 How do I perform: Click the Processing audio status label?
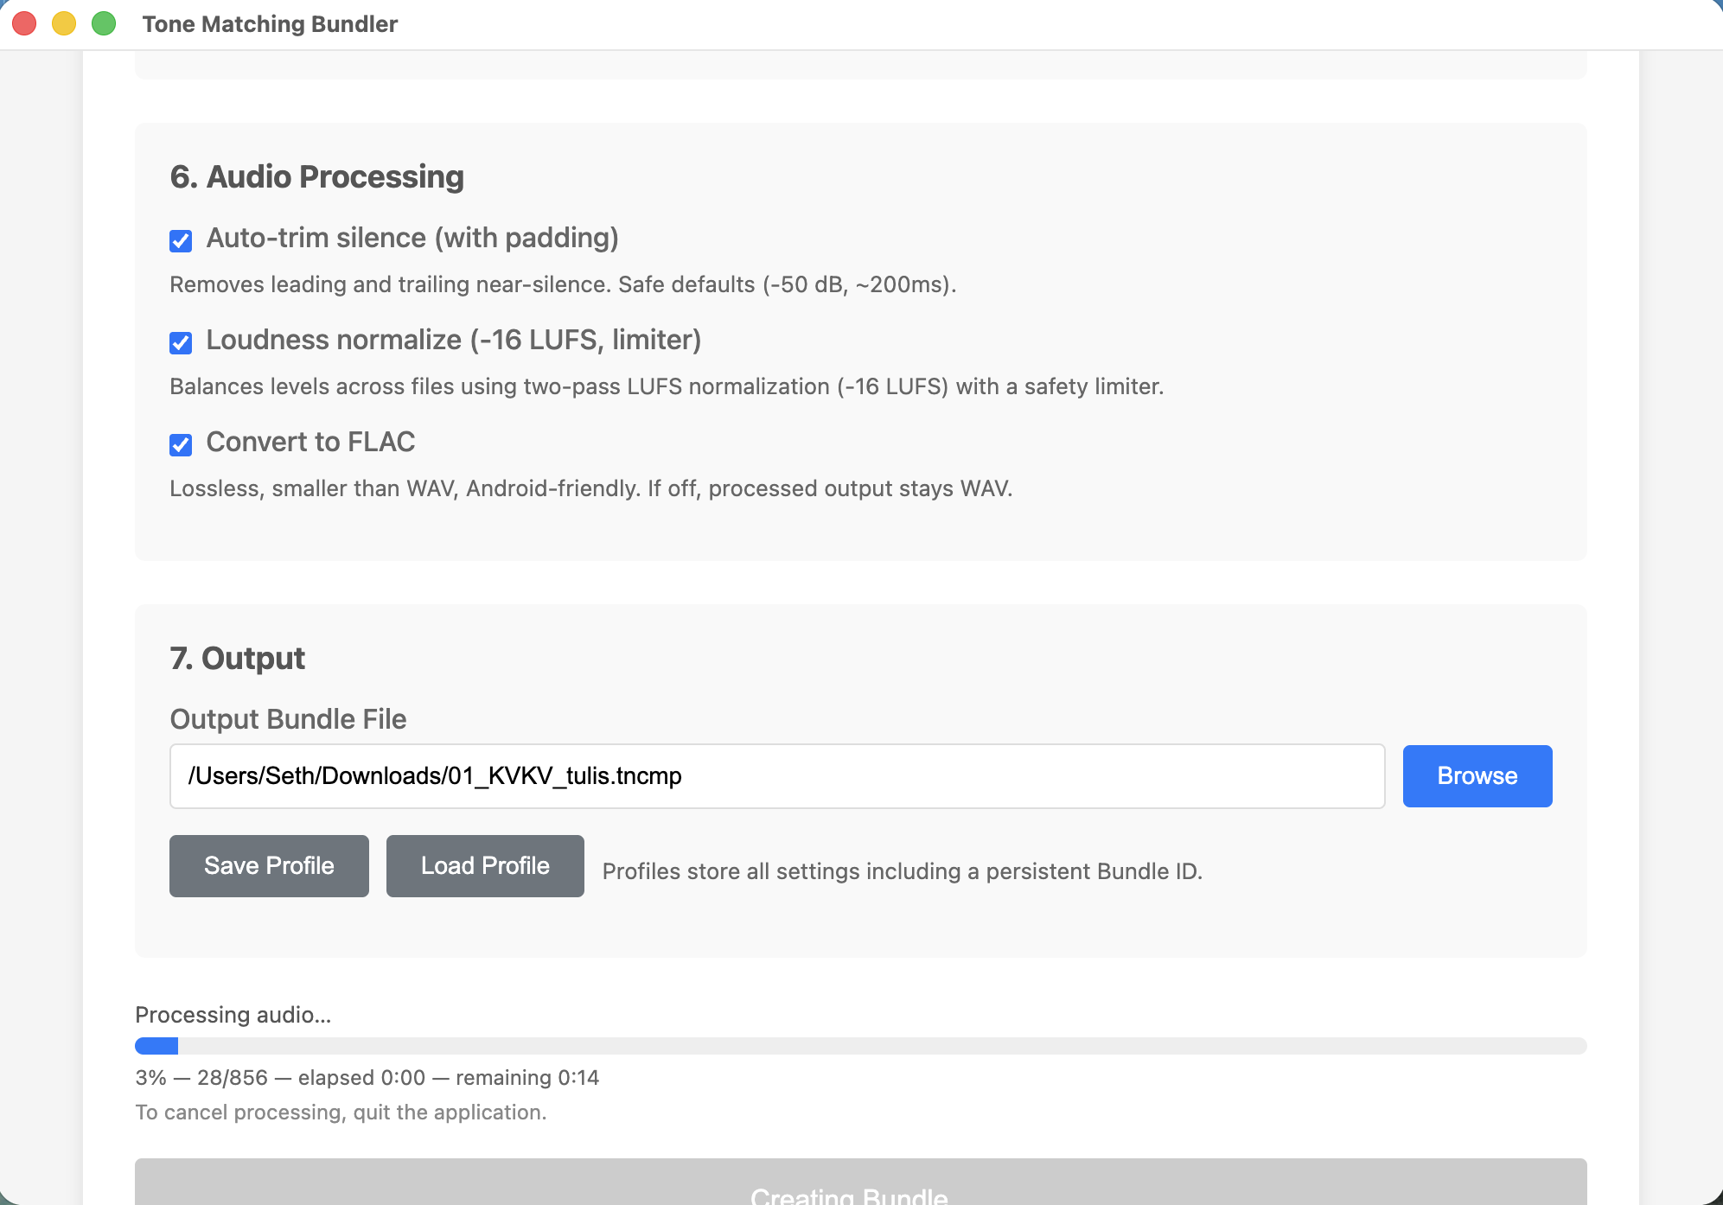point(233,1014)
